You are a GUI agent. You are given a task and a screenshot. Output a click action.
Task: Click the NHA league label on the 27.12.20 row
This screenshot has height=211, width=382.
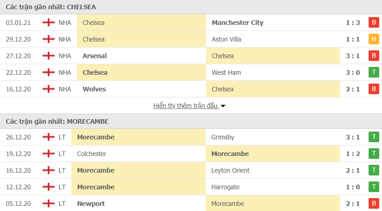pos(65,56)
